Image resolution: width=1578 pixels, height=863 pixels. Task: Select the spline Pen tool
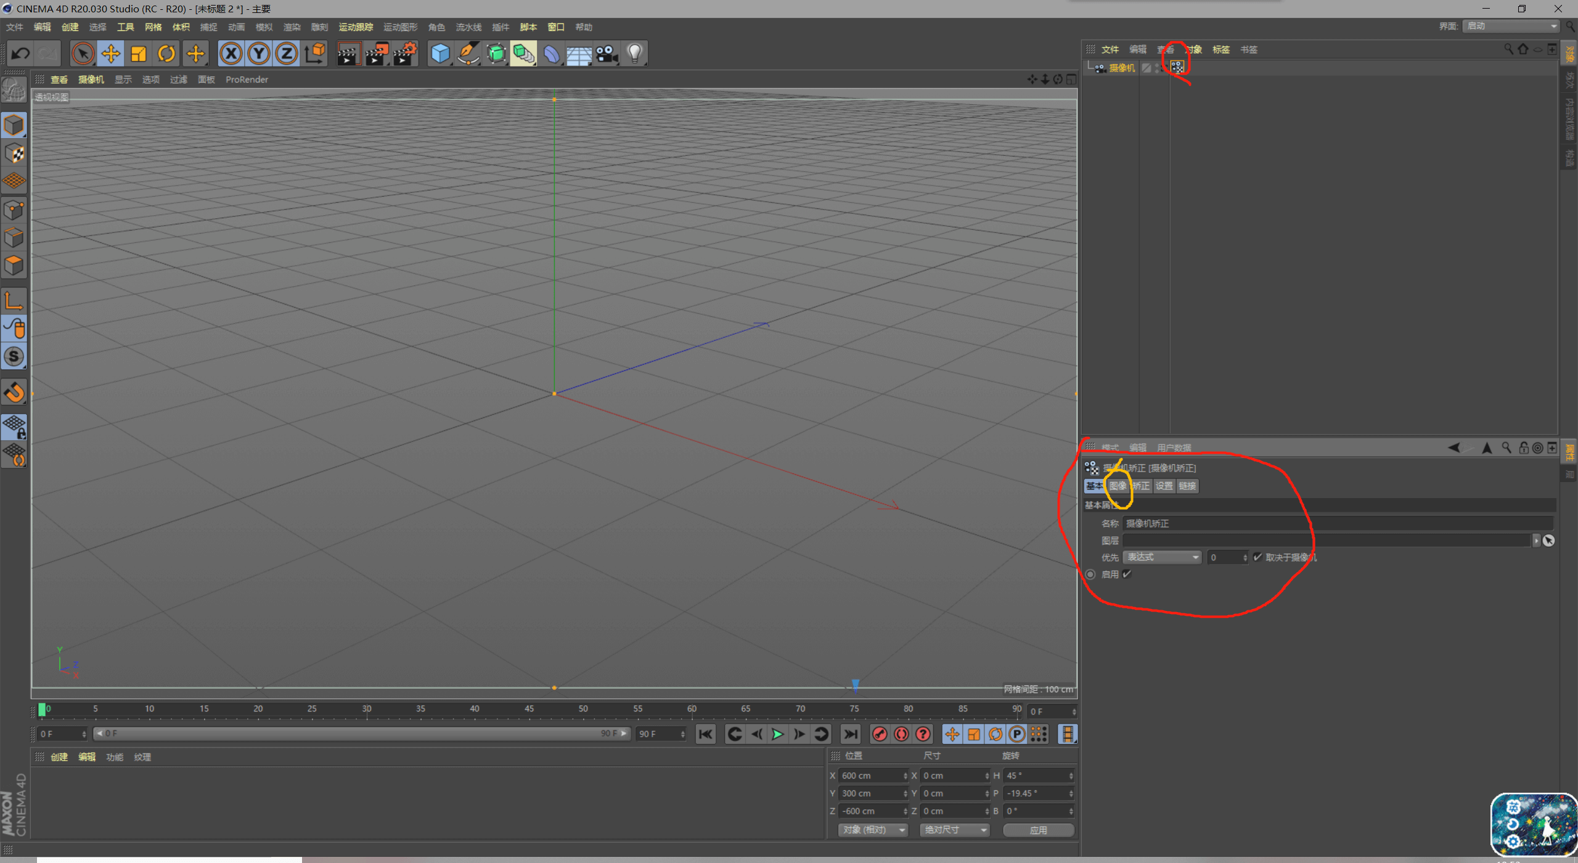click(x=468, y=54)
